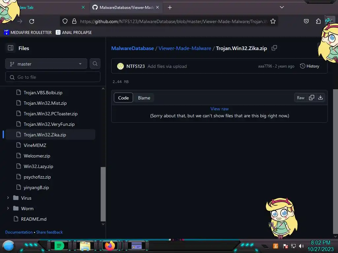Open Win32.Lazy.zip in the tree
This screenshot has height=253, width=338.
click(38, 166)
